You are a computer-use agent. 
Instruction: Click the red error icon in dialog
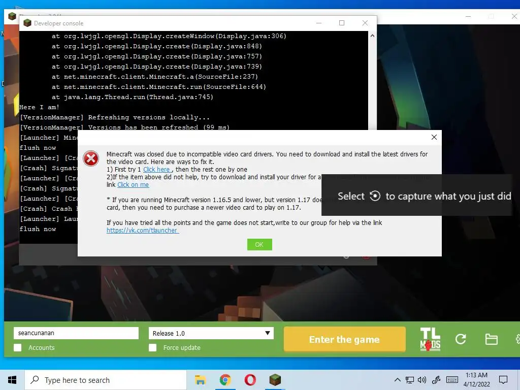point(91,158)
